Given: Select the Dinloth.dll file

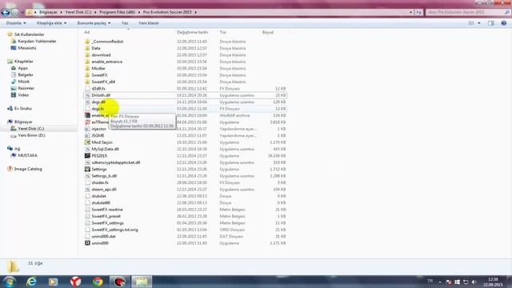Looking at the screenshot, I should pos(101,95).
